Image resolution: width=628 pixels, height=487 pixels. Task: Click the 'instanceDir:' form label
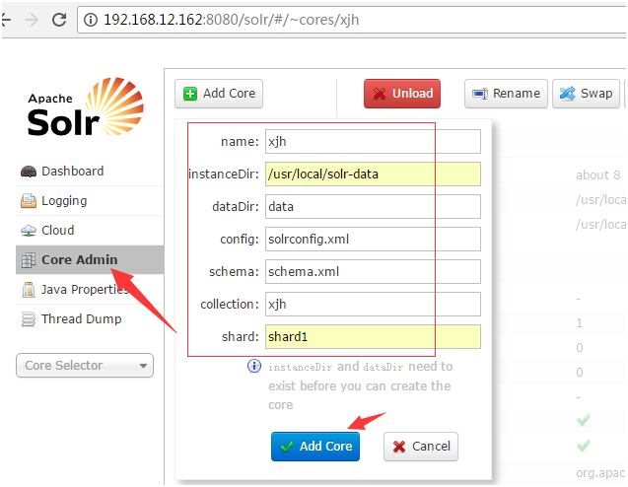tap(224, 174)
